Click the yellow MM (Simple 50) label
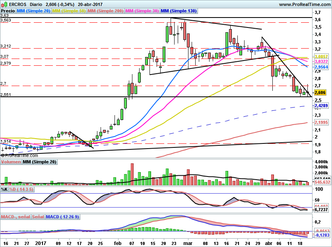This screenshot has height=247, width=332. [x=69, y=11]
